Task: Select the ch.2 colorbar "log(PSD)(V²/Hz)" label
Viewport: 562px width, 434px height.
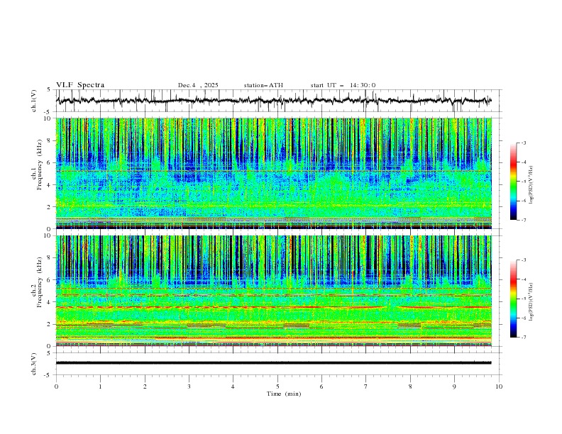Action: click(532, 301)
